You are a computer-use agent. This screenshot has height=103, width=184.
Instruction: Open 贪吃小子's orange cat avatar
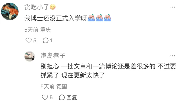[10, 11]
